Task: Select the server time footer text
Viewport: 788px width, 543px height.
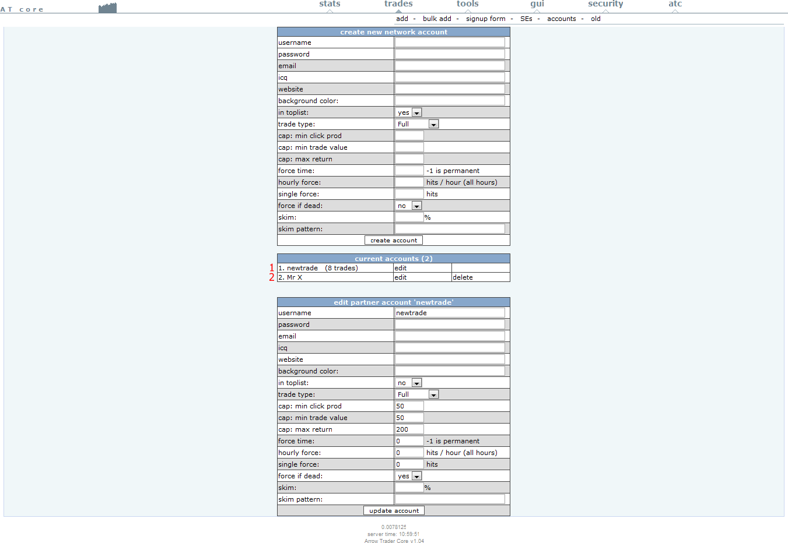Action: 394,534
